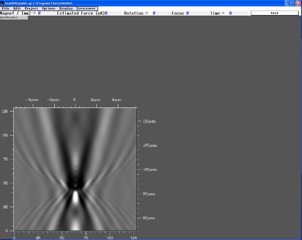Image resolution: width=302 pixels, height=240 pixels.
Task: Select the head000quater.gr tab
Action: [x=14, y=17]
